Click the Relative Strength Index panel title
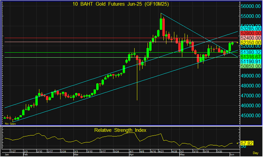 pos(121,130)
